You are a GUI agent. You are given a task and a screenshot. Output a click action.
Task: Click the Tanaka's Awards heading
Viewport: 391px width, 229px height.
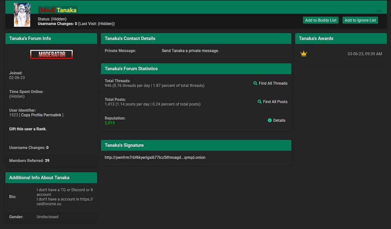[x=316, y=38]
